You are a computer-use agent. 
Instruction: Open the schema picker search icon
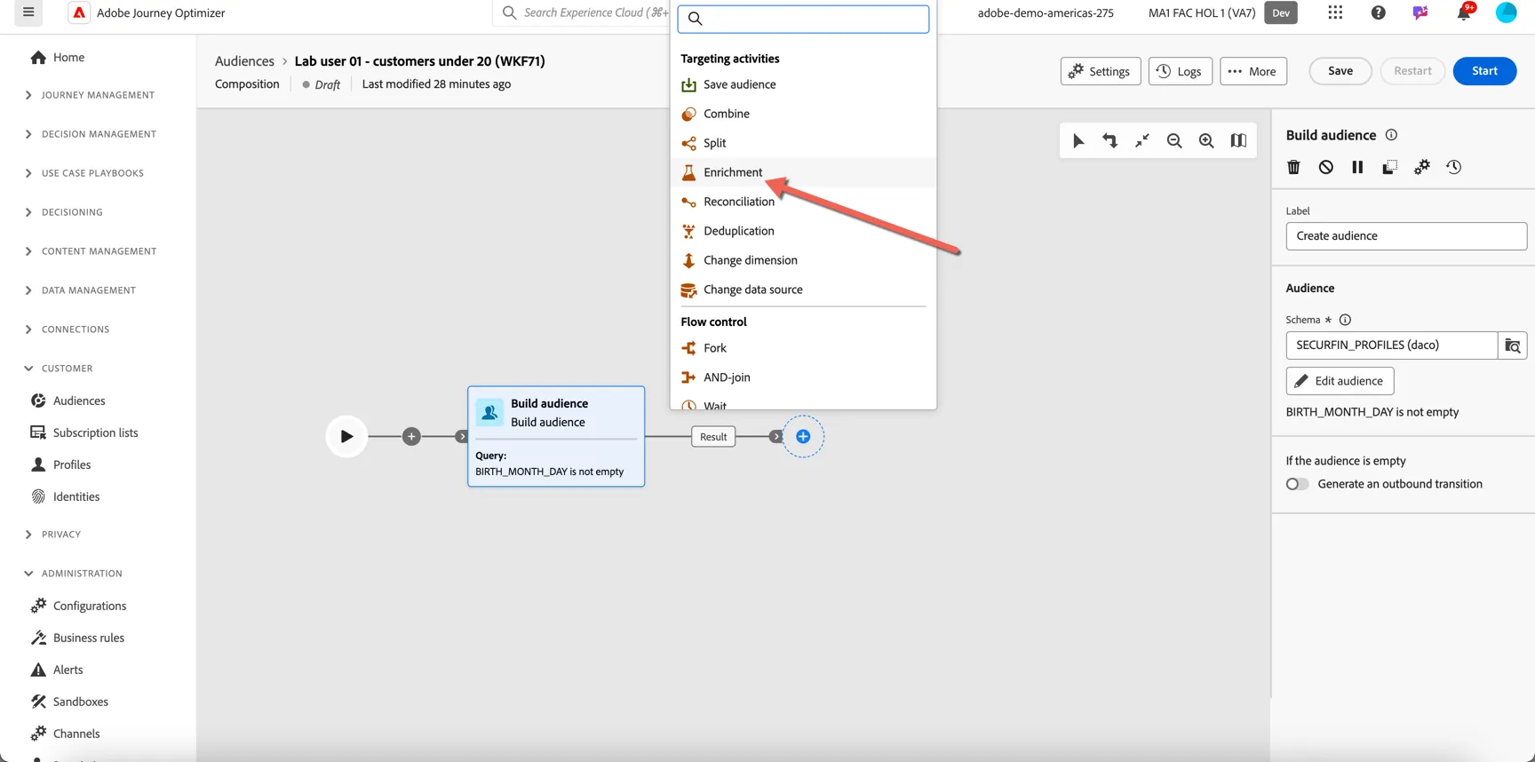tap(1513, 345)
